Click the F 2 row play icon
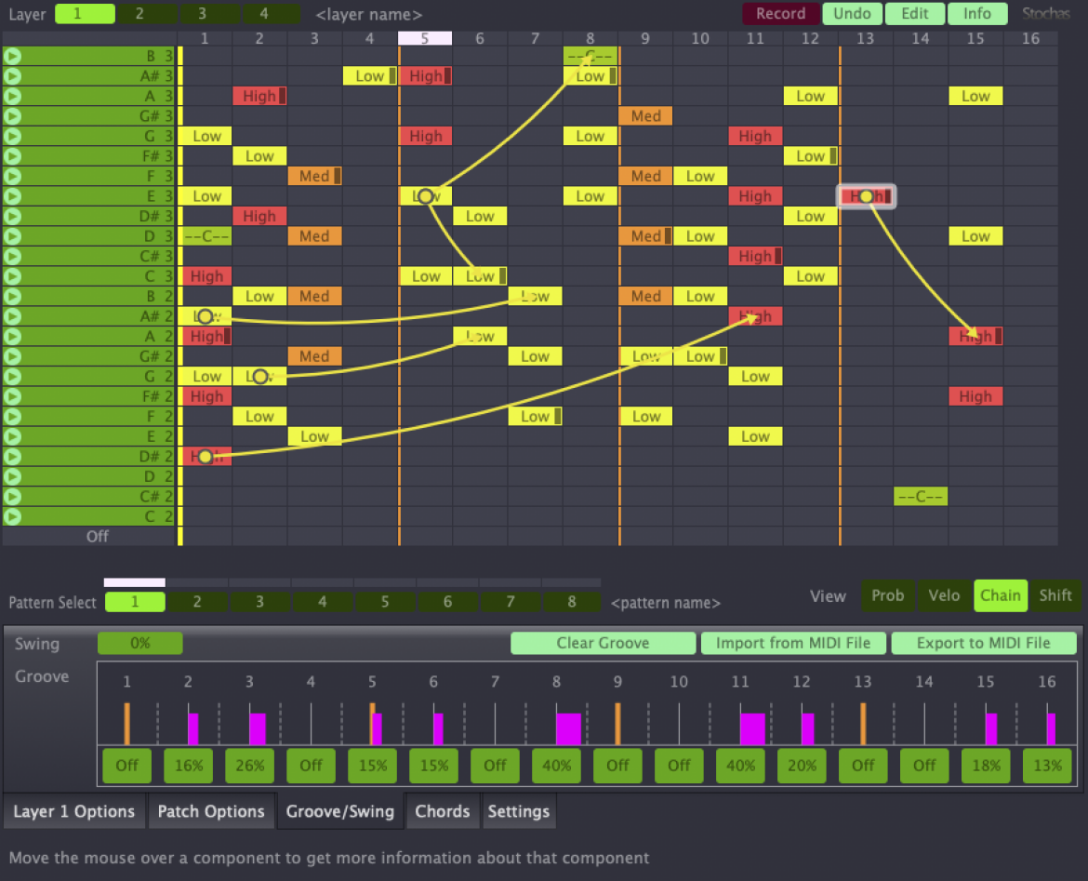This screenshot has height=881, width=1088. click(x=12, y=417)
